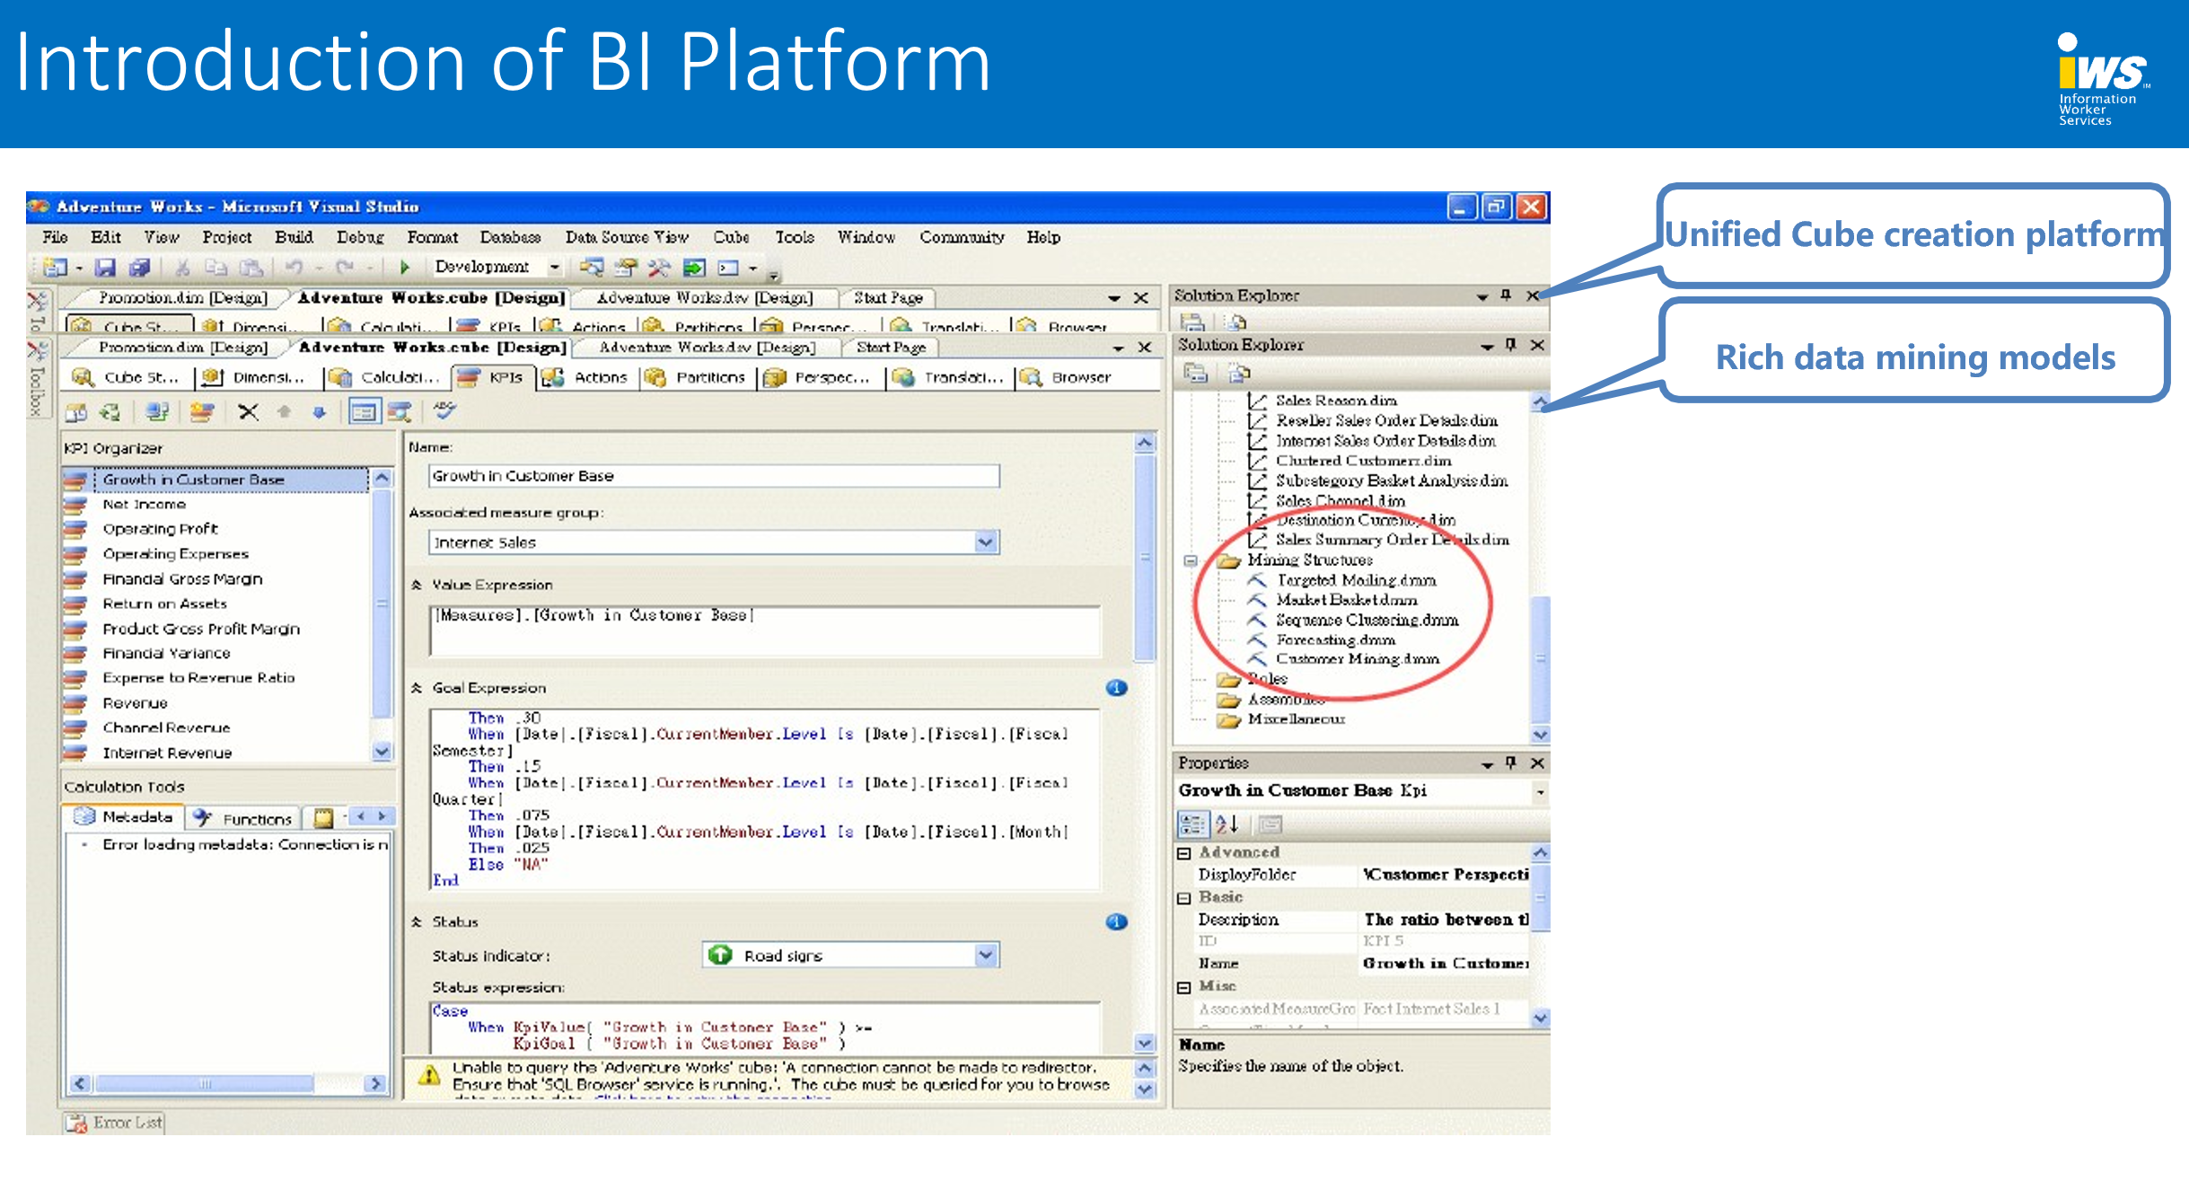Click the Toolbox hammer-and-wrench toolbar icon

(659, 268)
